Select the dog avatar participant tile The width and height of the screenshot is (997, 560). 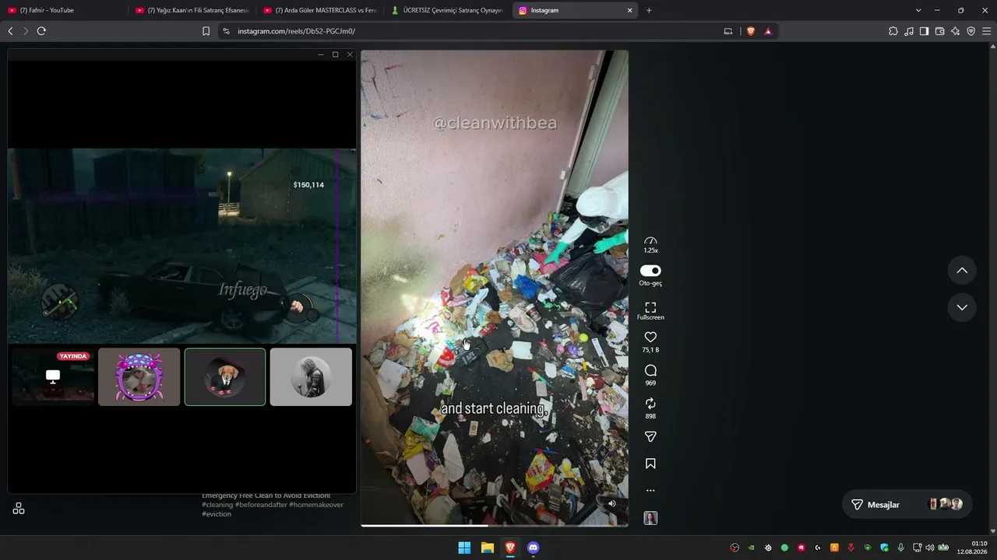click(x=225, y=376)
